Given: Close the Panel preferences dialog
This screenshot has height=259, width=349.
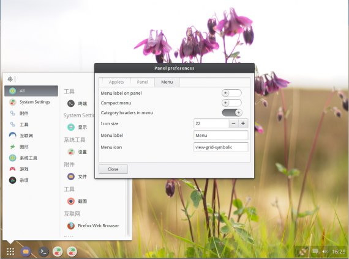Looking at the screenshot, I should point(113,169).
